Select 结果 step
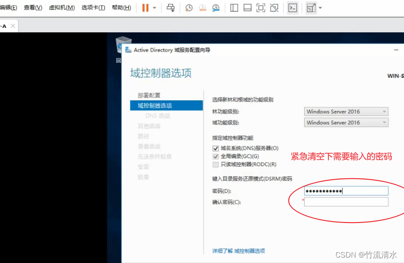The image size is (404, 263). point(143,177)
